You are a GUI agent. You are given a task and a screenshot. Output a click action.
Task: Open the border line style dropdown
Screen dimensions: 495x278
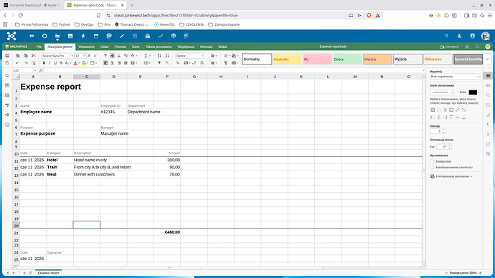click(x=442, y=92)
